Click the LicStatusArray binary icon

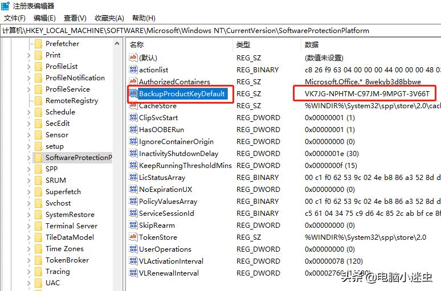pos(133,177)
